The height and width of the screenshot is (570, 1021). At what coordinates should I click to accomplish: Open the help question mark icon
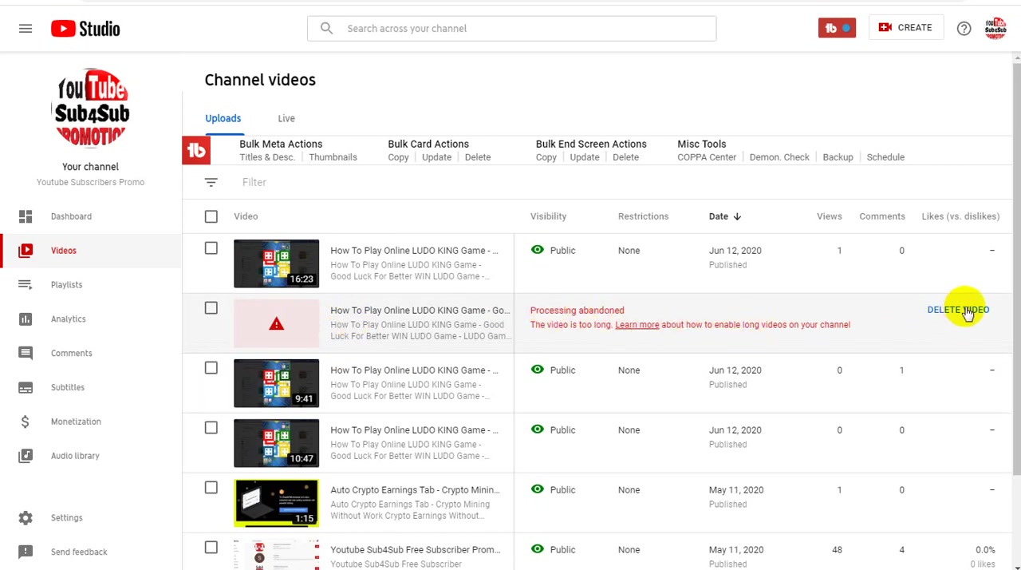tap(964, 29)
